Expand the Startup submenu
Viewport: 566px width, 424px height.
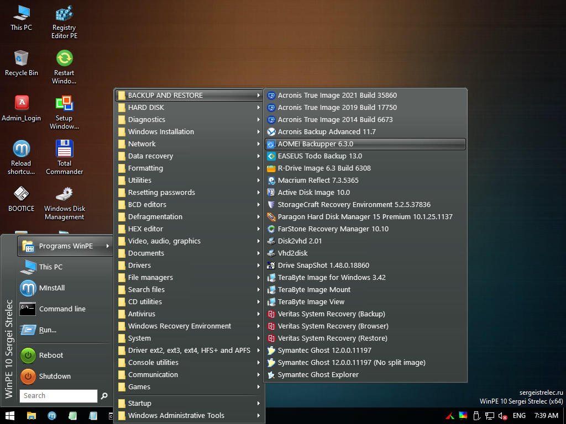coord(190,404)
